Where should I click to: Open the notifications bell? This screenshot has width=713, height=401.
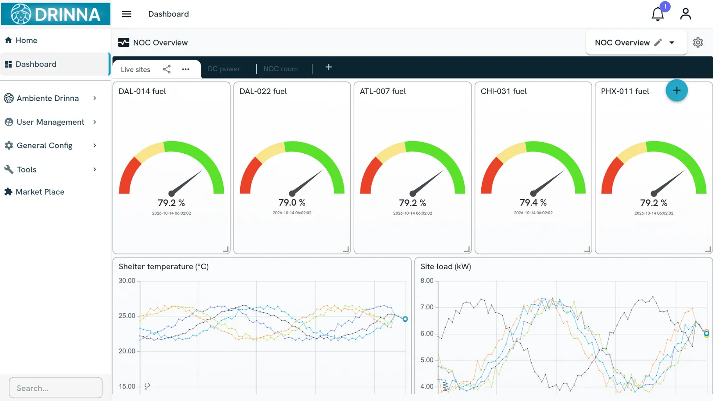click(x=658, y=14)
